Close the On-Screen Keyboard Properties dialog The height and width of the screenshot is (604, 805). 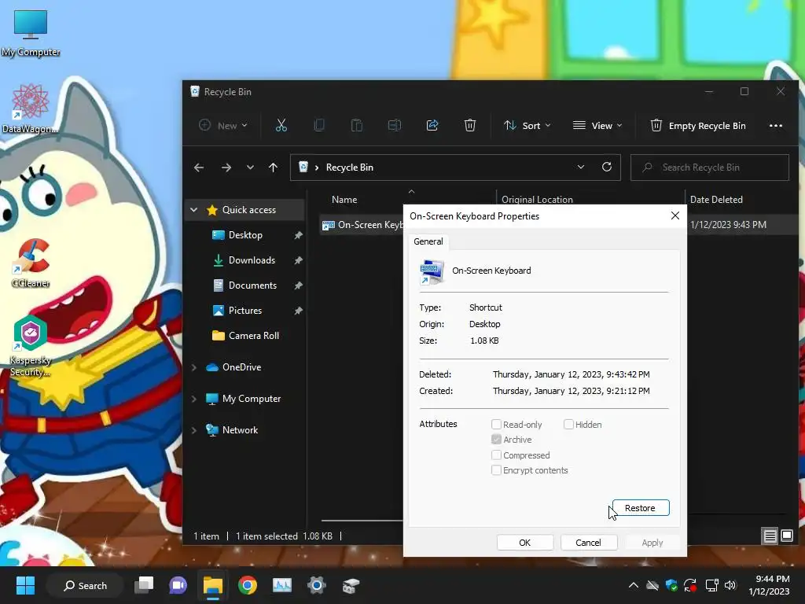pos(675,216)
